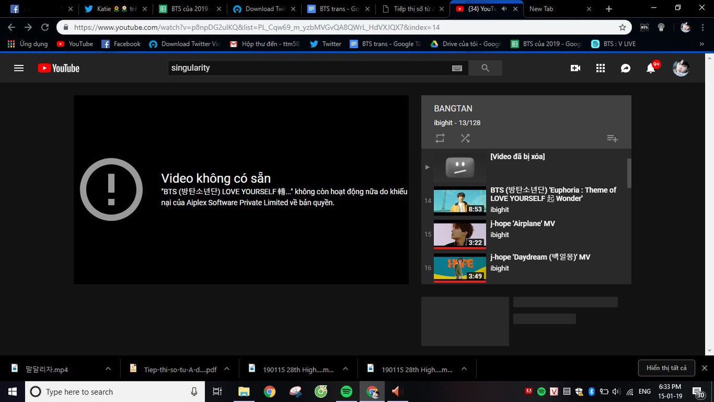Click the URL address bar
Screen dimensions: 714x402
pos(339,27)
